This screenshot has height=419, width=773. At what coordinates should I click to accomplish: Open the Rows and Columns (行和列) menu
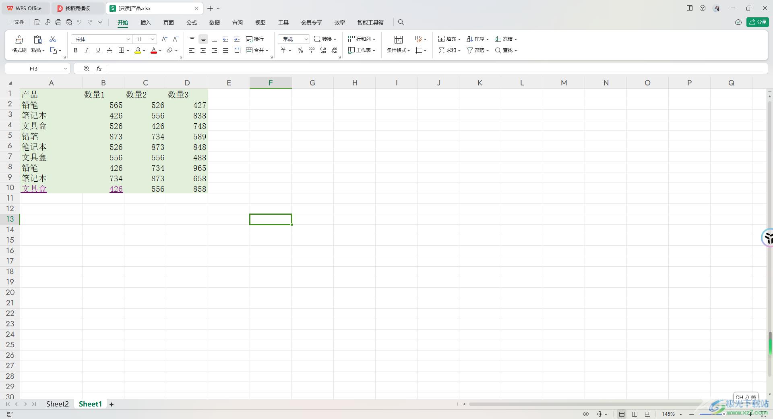(362, 39)
